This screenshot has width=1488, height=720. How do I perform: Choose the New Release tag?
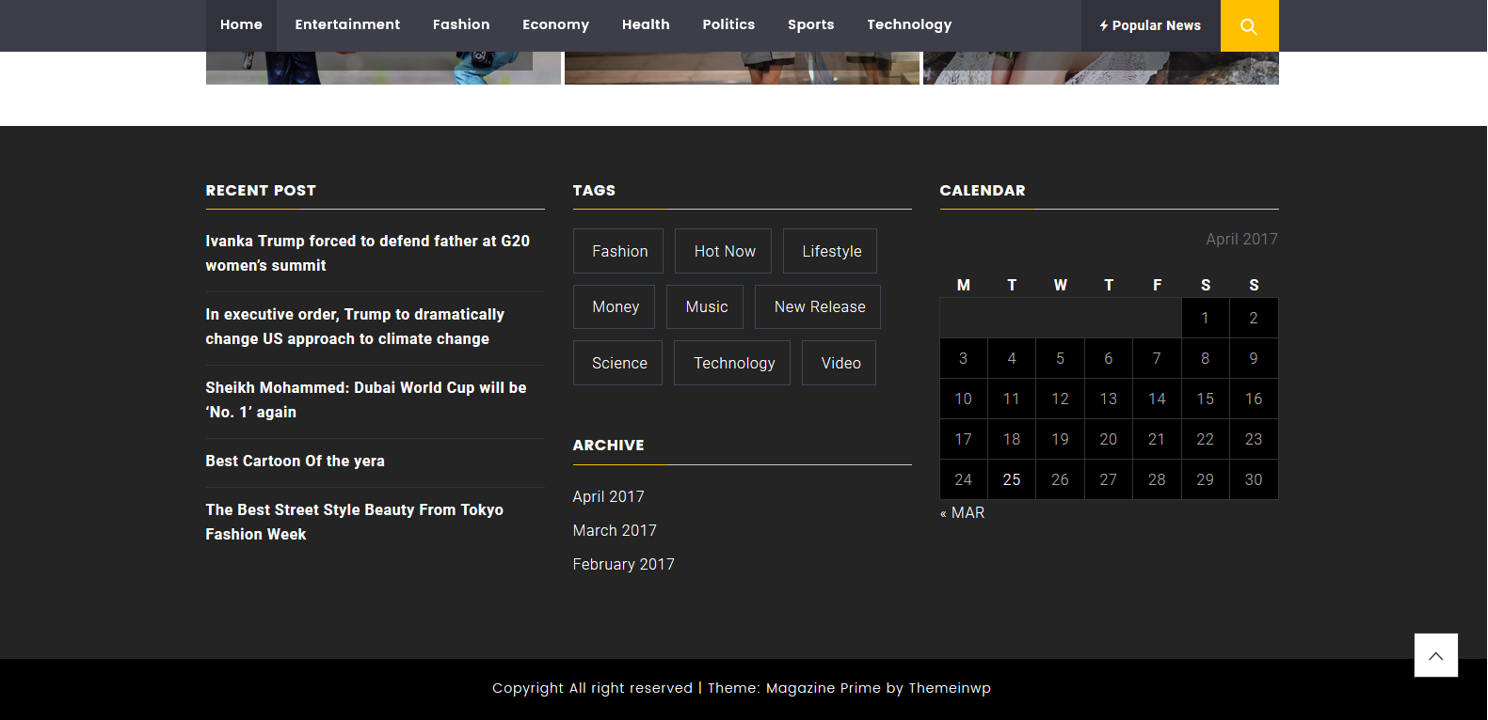819,306
